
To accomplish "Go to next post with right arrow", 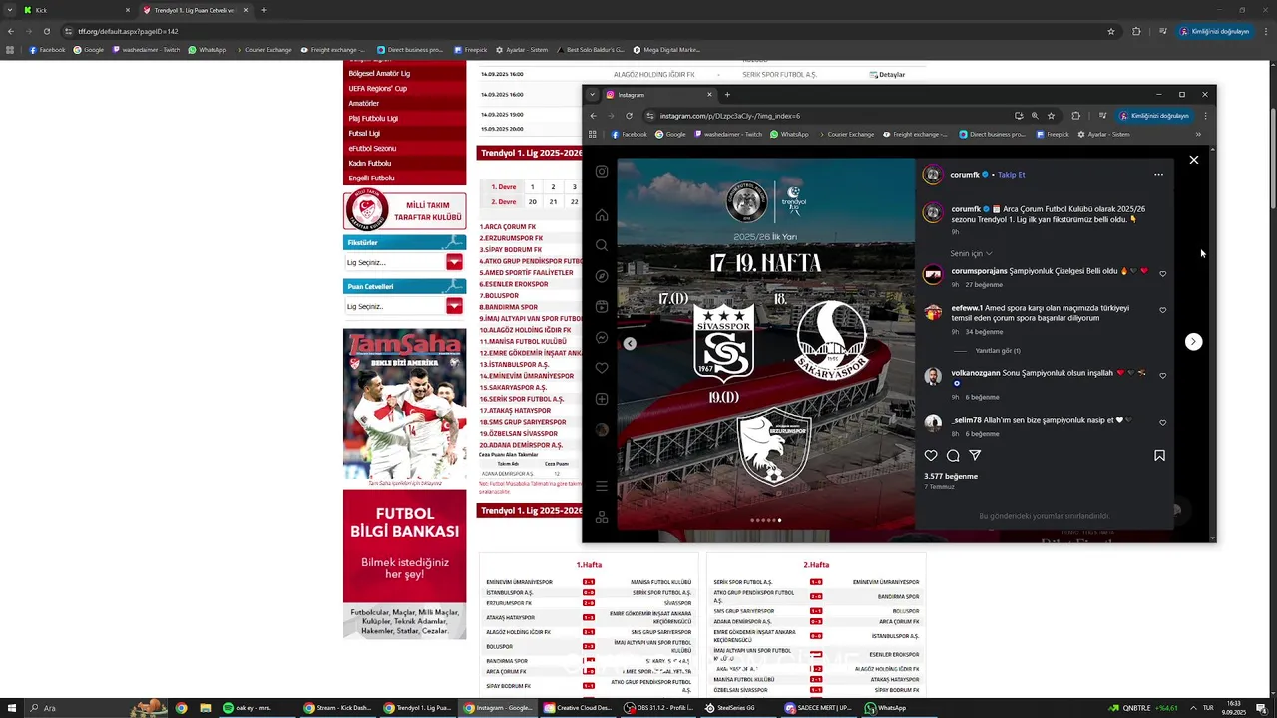I will 1193,342.
